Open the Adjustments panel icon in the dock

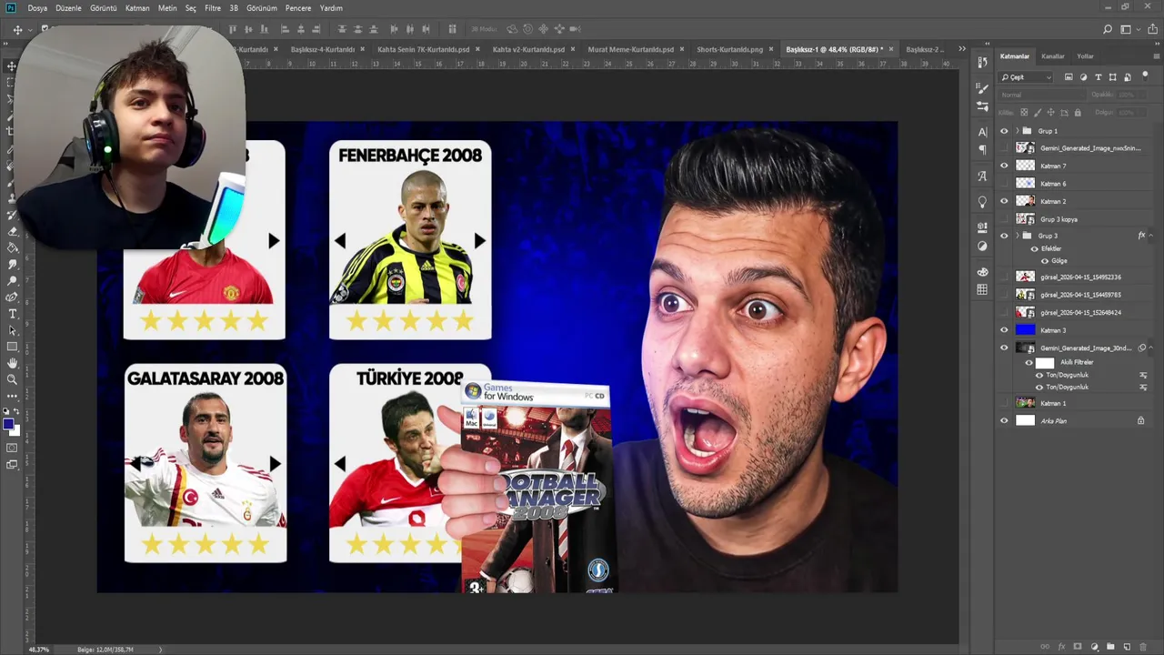click(982, 246)
